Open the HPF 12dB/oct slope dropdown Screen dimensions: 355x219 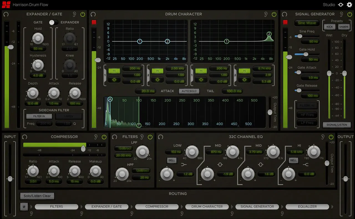(141, 170)
